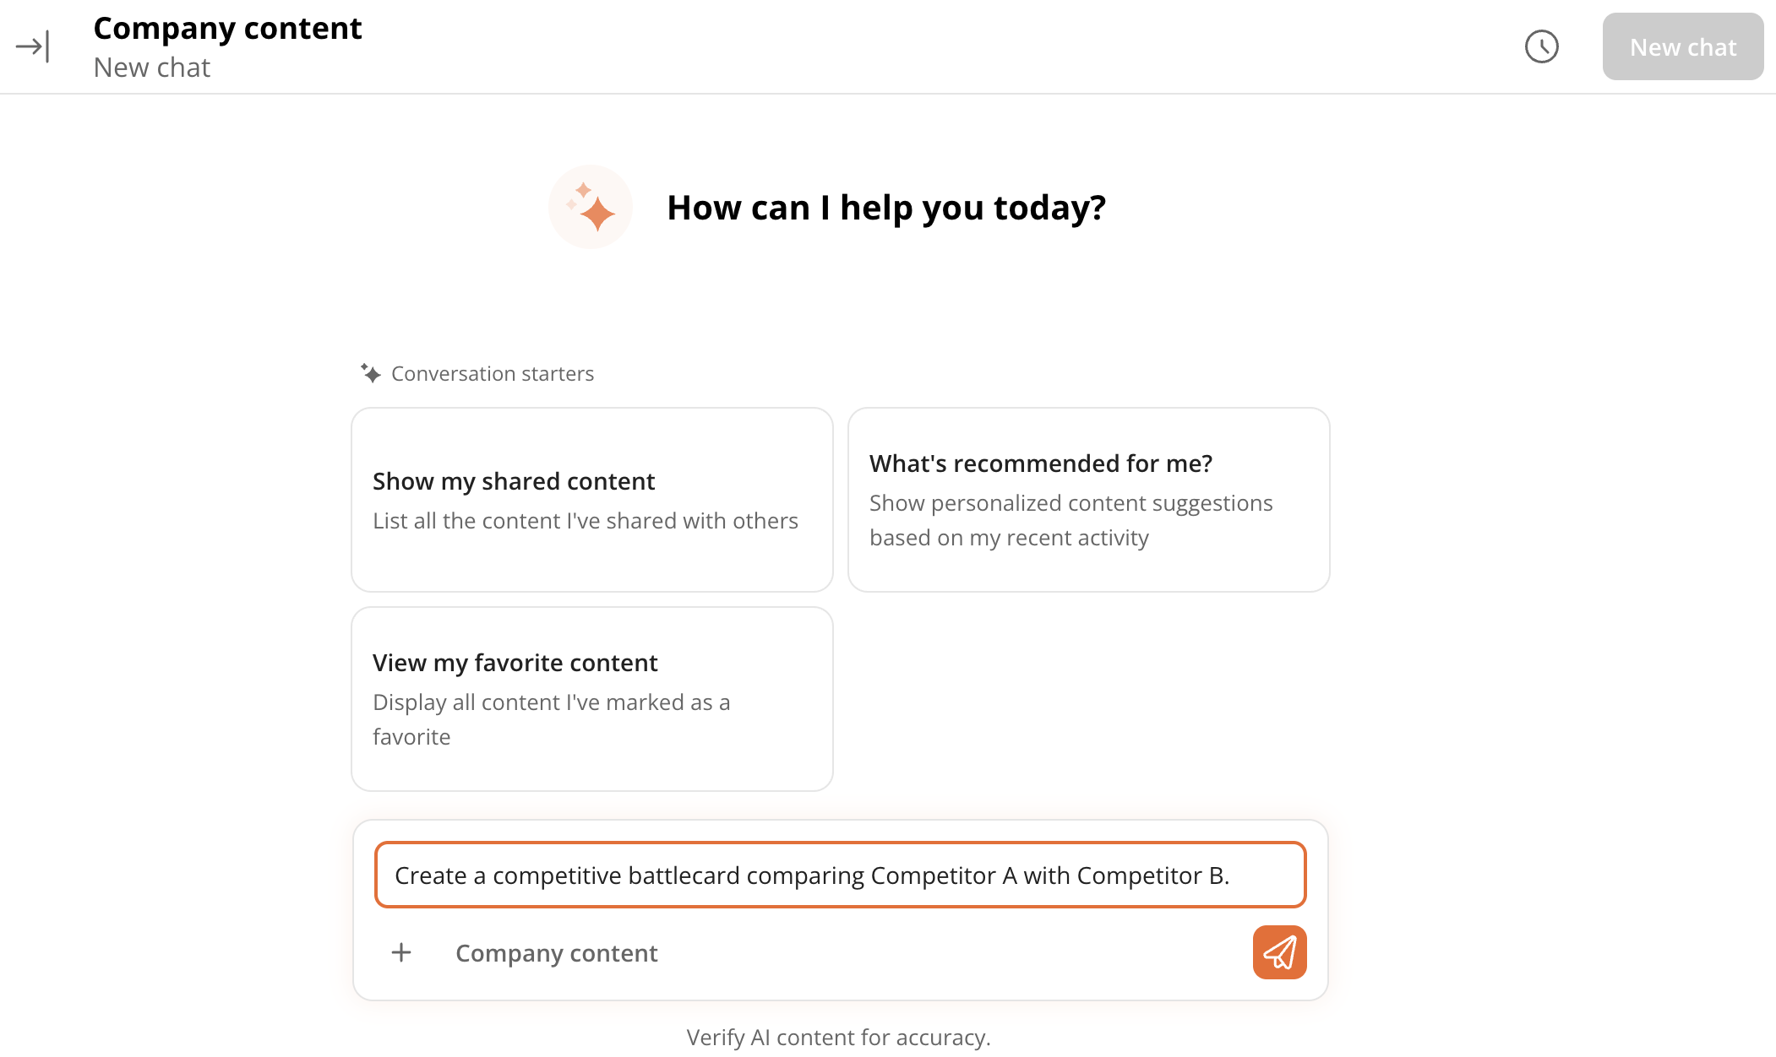Viewport: 1776px width, 1057px height.
Task: Click the Verify AI content for accuracy notice
Action: click(838, 1038)
